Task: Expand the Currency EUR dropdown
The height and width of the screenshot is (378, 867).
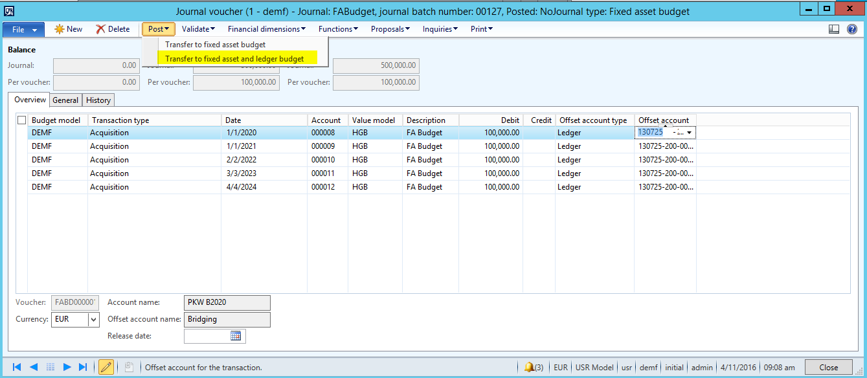Action: tap(94, 319)
